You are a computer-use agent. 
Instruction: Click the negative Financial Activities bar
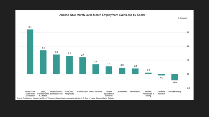(161, 75)
